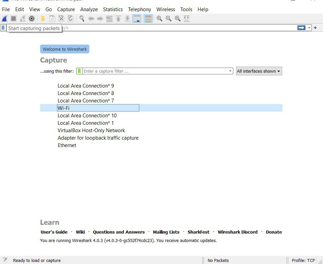The height and width of the screenshot is (264, 323).
Task: Click the go to specified packet icon
Action: (x=109, y=19)
